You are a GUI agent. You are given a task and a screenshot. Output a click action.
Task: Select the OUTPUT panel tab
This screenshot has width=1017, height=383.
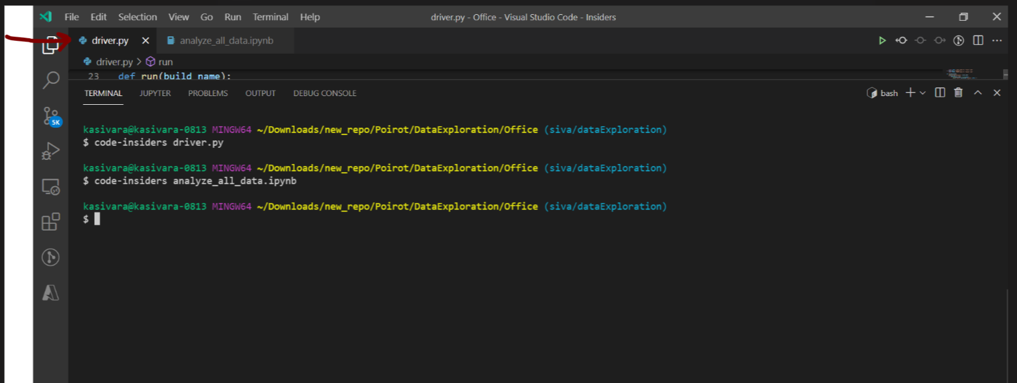(x=261, y=93)
